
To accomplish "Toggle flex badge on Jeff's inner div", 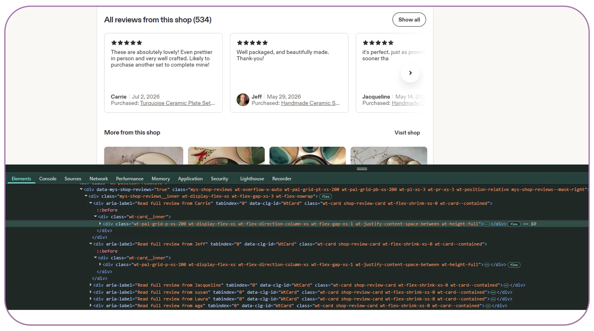I will pyautogui.click(x=514, y=265).
